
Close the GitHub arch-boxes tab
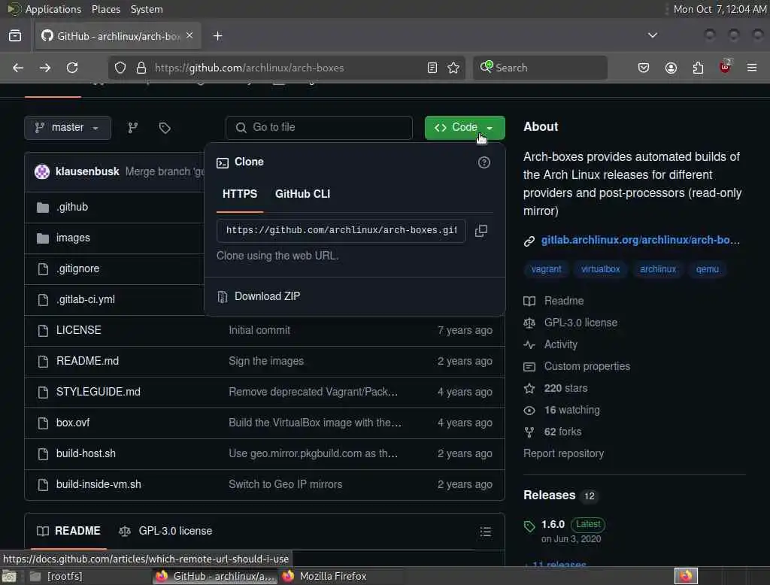click(x=189, y=35)
